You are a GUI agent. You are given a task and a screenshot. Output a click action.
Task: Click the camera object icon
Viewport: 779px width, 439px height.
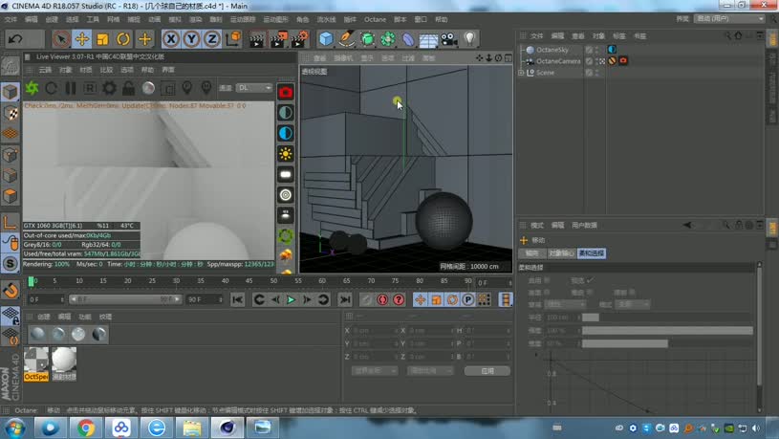pos(448,39)
